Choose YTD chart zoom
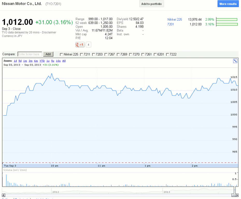Screen dimensions: 241x199 [42, 61]
